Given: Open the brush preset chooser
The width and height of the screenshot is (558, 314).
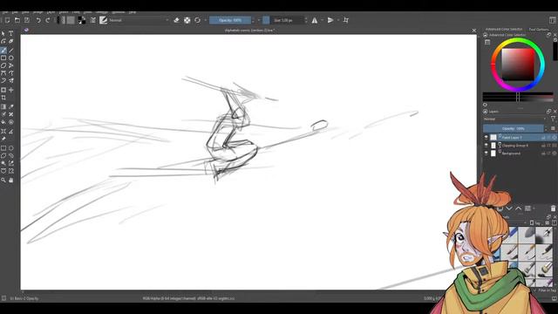Looking at the screenshot, I should pyautogui.click(x=103, y=20).
